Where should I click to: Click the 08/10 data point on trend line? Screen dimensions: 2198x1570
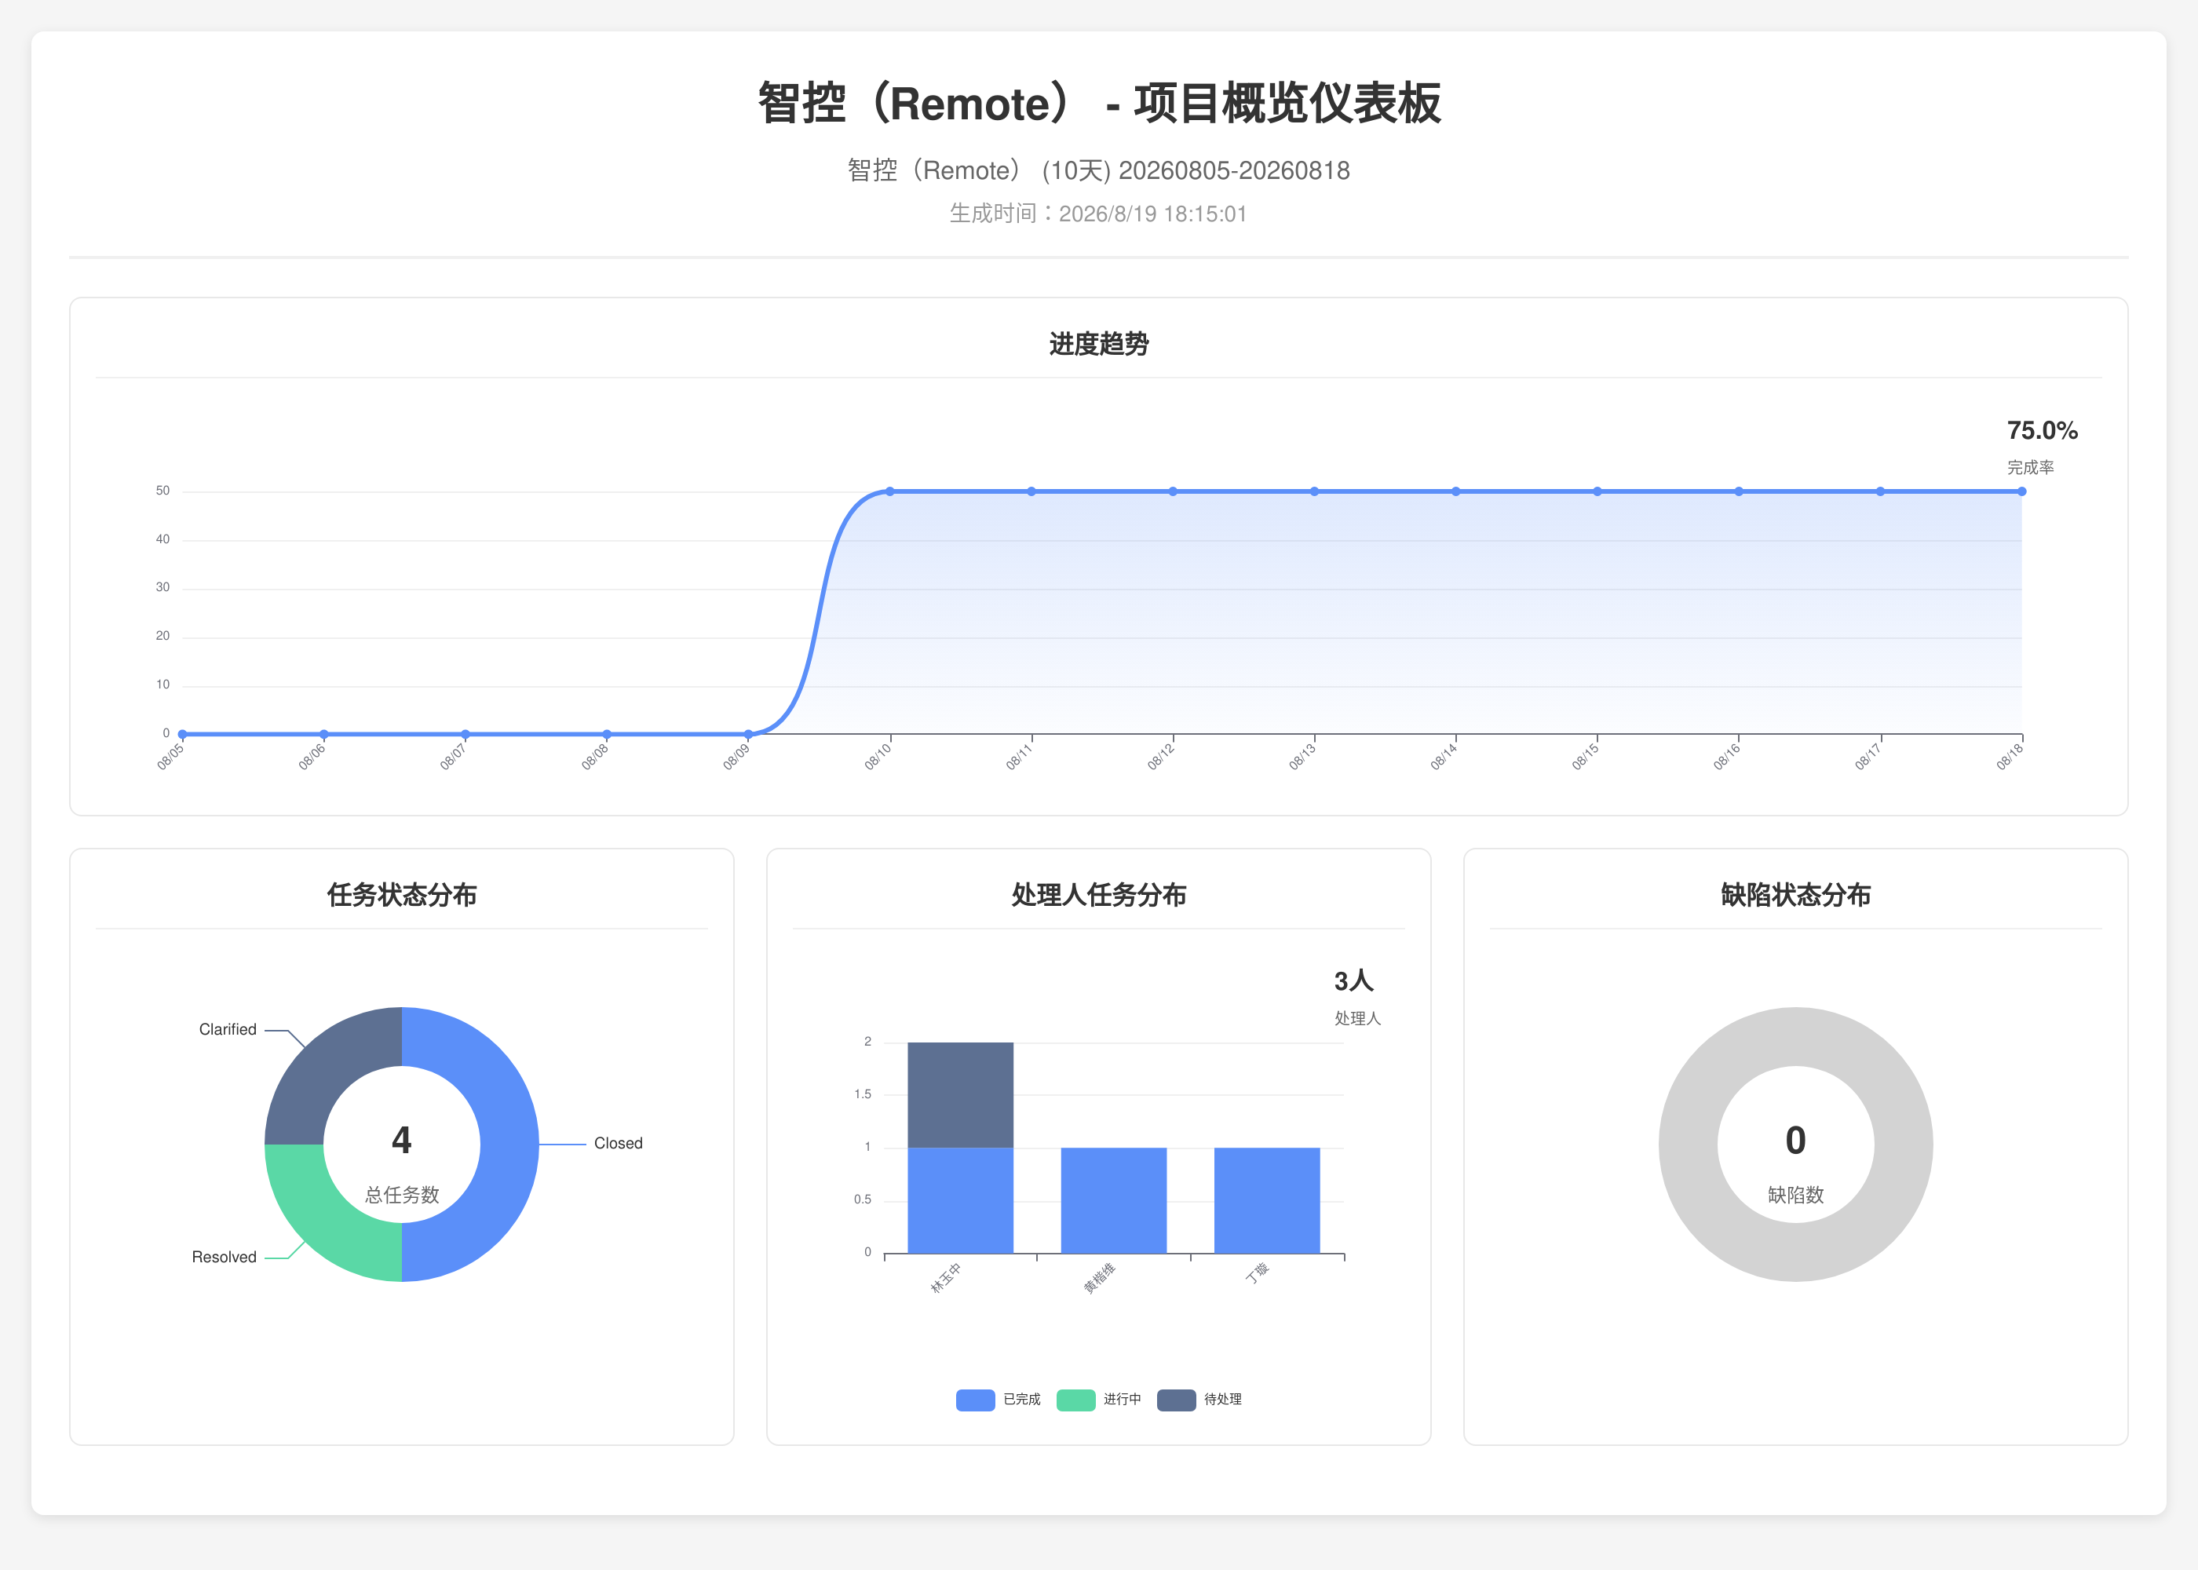(889, 491)
